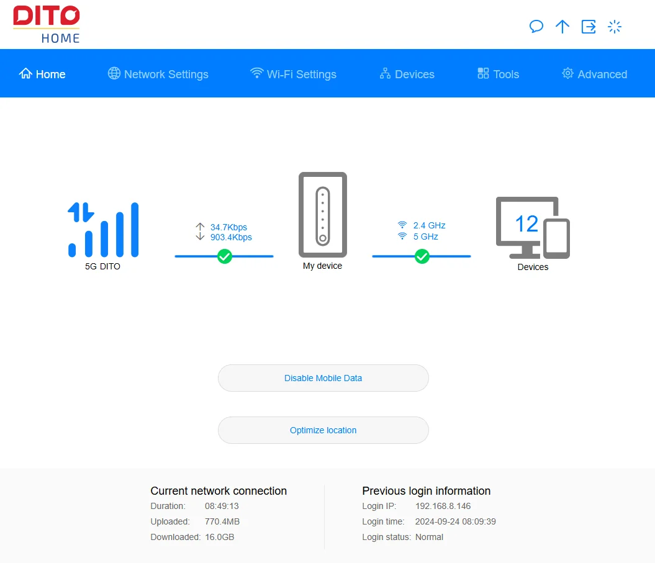Screen dimensions: 655x563
Task: Click the Devices label under monitor icon
Action: pyautogui.click(x=533, y=267)
